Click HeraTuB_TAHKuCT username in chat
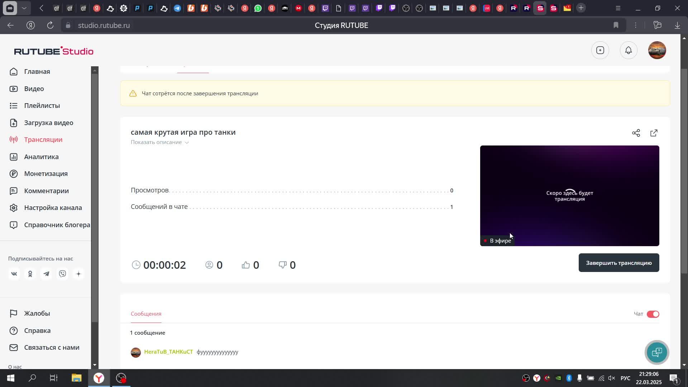688x387 pixels. pyautogui.click(x=168, y=352)
